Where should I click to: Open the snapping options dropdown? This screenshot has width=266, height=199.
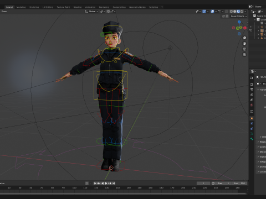pyautogui.click(x=113, y=12)
